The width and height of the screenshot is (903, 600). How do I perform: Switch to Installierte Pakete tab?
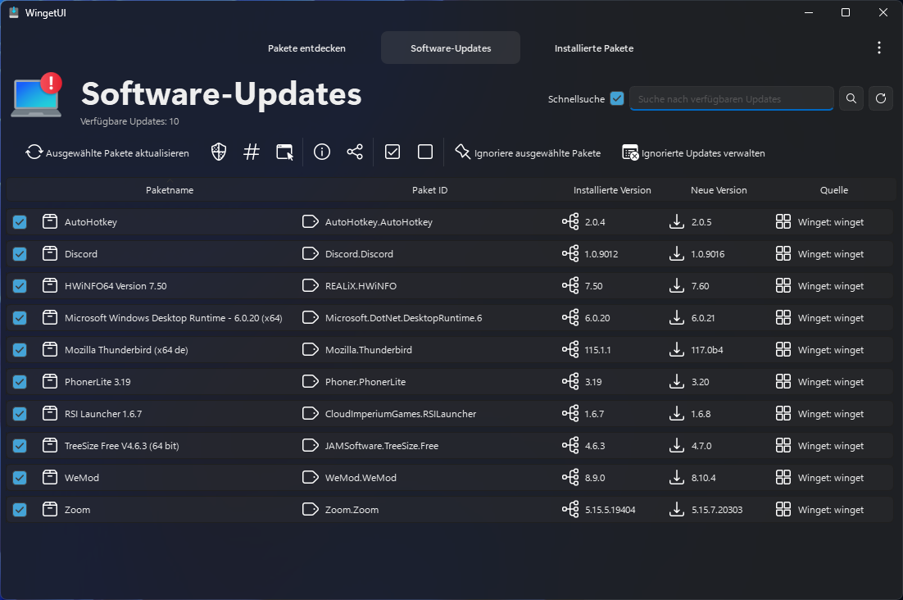tap(594, 48)
